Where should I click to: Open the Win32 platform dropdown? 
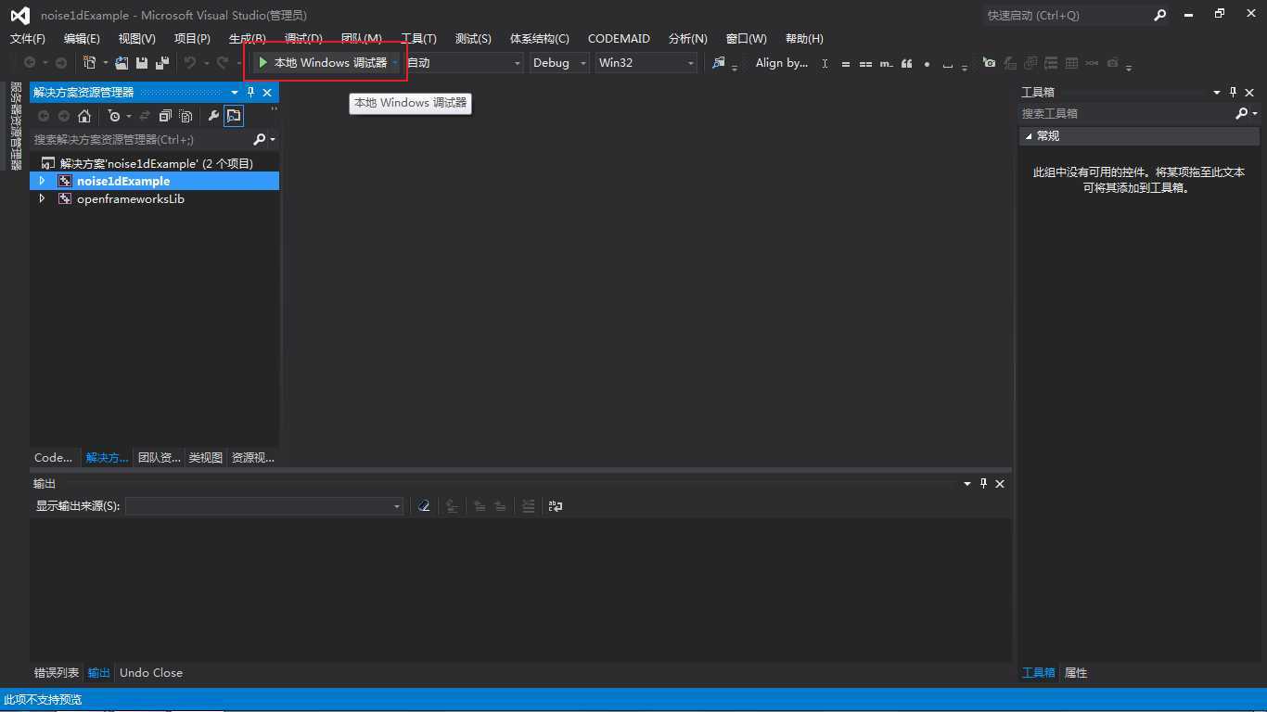tap(646, 63)
